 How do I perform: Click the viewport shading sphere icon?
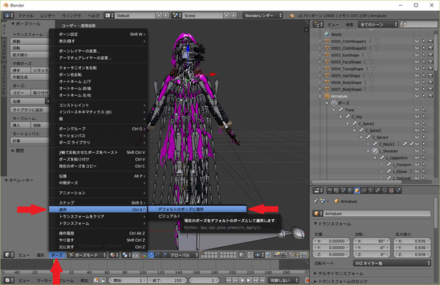pyautogui.click(x=113, y=255)
